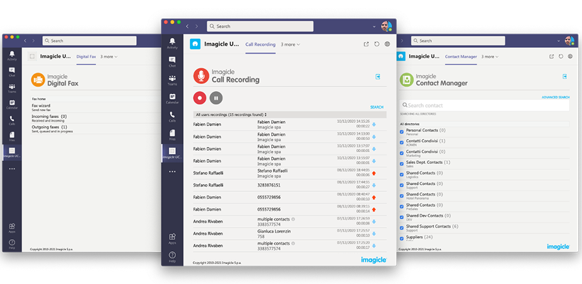Open Activity in center Teams sidebar
This screenshot has width=582, height=284.
[x=172, y=43]
